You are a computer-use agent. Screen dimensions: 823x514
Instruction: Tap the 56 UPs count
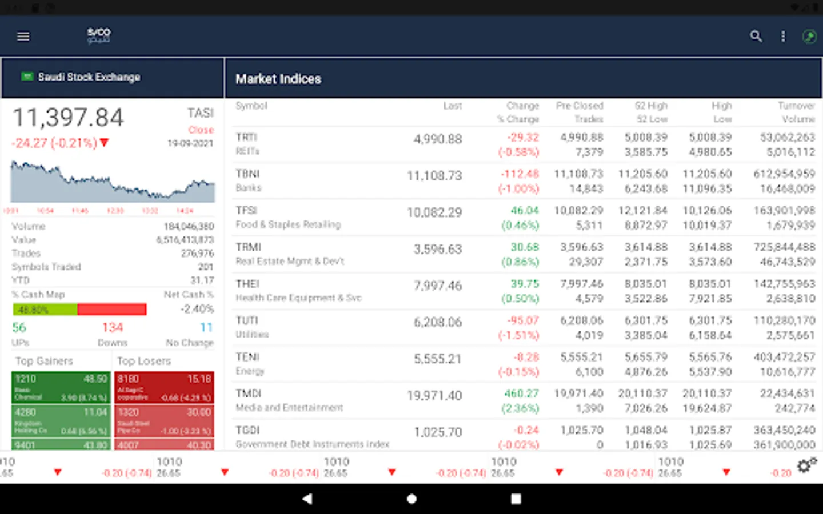[x=19, y=327]
